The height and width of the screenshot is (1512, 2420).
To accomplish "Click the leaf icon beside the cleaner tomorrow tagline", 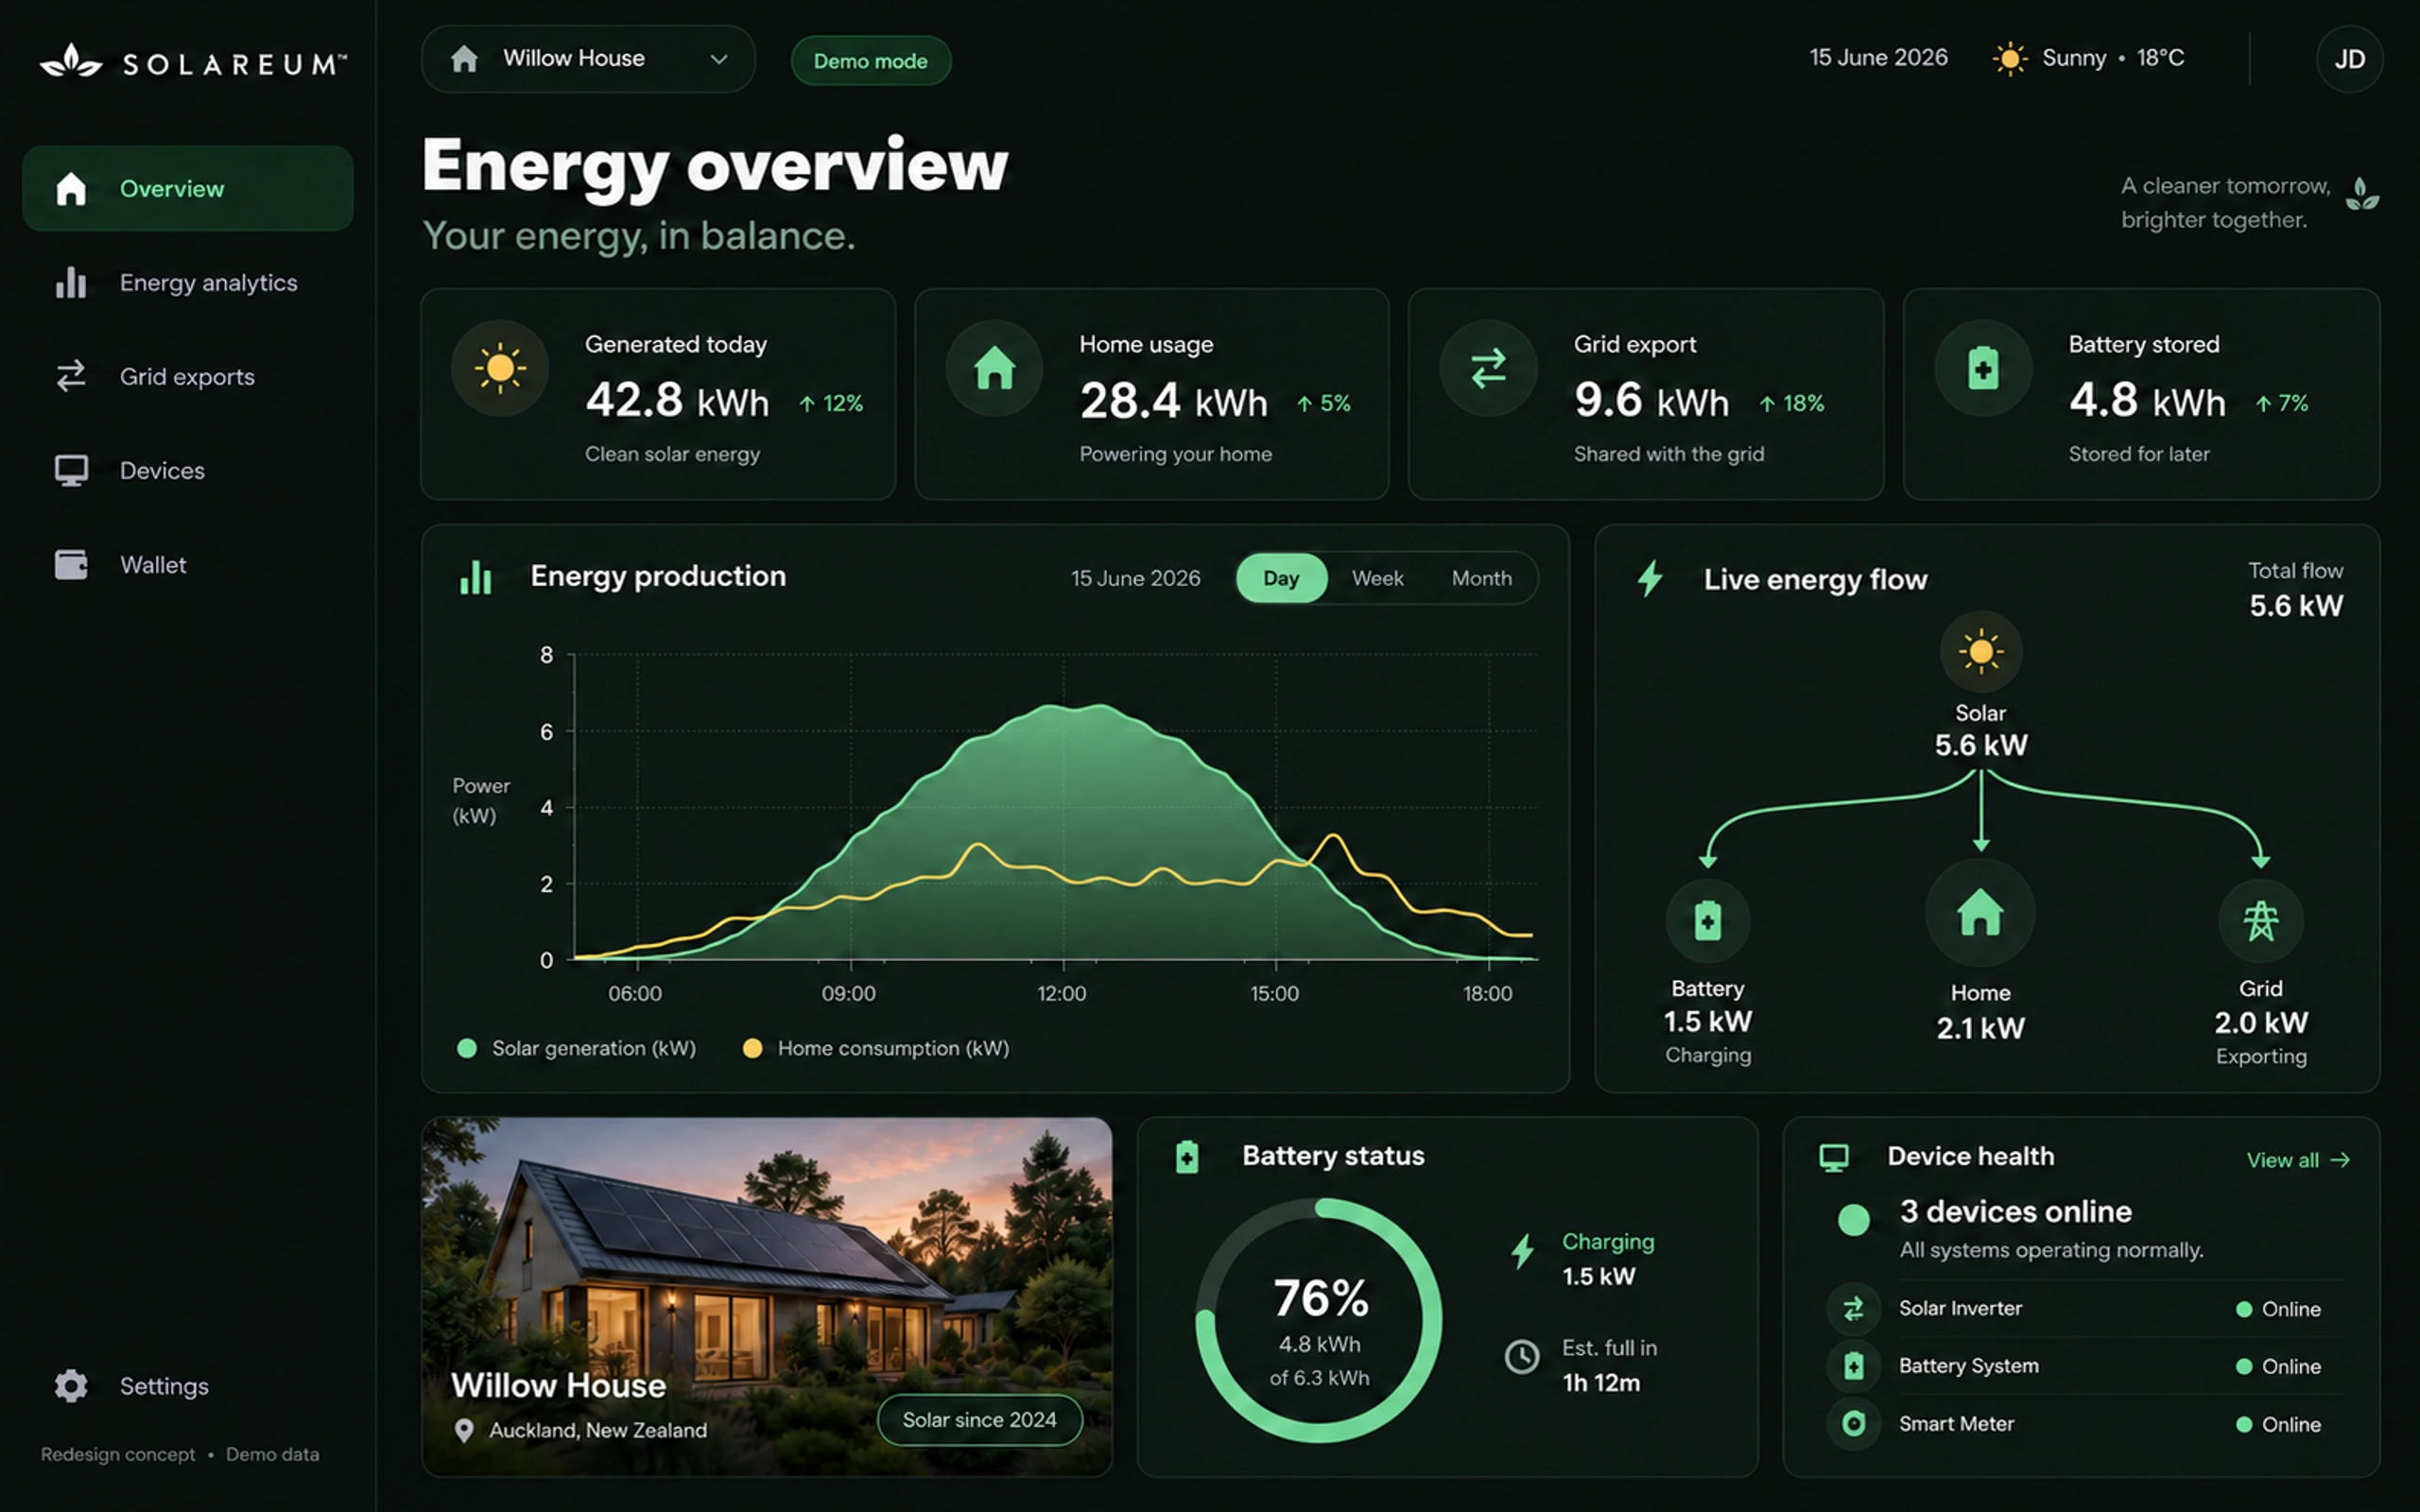I will click(x=2362, y=194).
